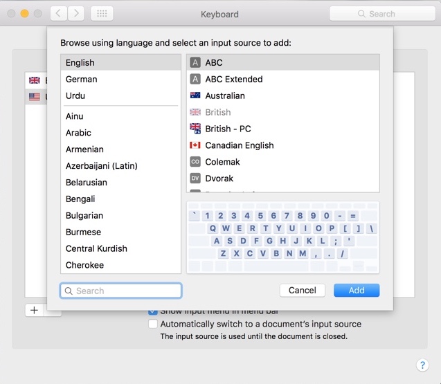Click the Colemak layout icon
Image resolution: width=441 pixels, height=384 pixels.
(195, 162)
